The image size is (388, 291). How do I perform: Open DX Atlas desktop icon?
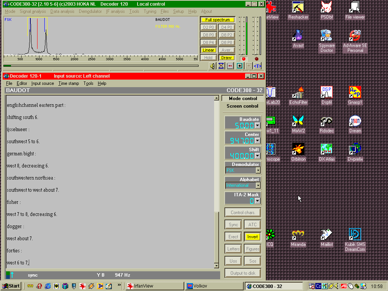point(327,152)
